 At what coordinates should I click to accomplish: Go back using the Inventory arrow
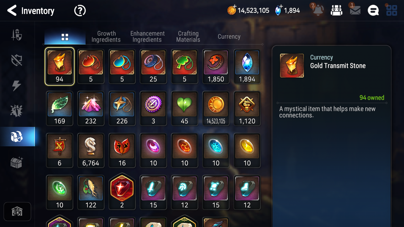12,11
